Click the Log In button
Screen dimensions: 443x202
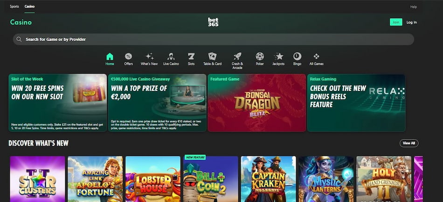[x=411, y=22]
